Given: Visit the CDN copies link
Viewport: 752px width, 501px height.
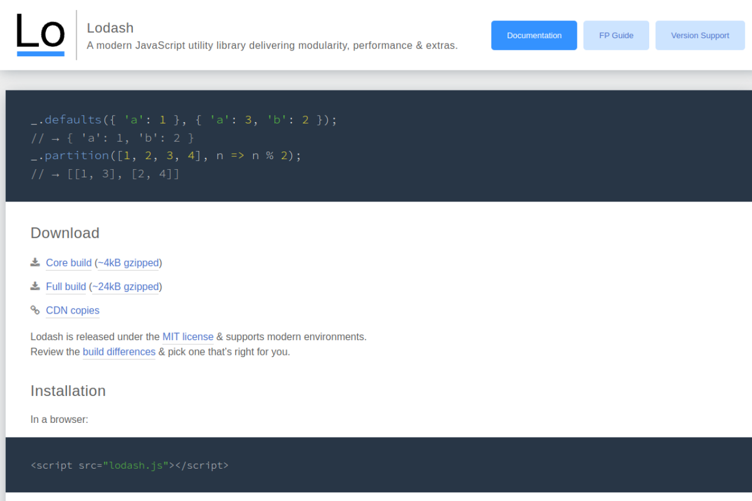Looking at the screenshot, I should tap(73, 310).
